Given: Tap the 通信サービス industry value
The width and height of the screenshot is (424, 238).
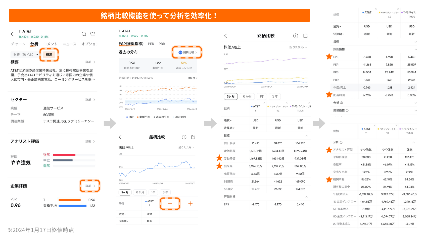Looking at the screenshot, I should [x=53, y=108].
